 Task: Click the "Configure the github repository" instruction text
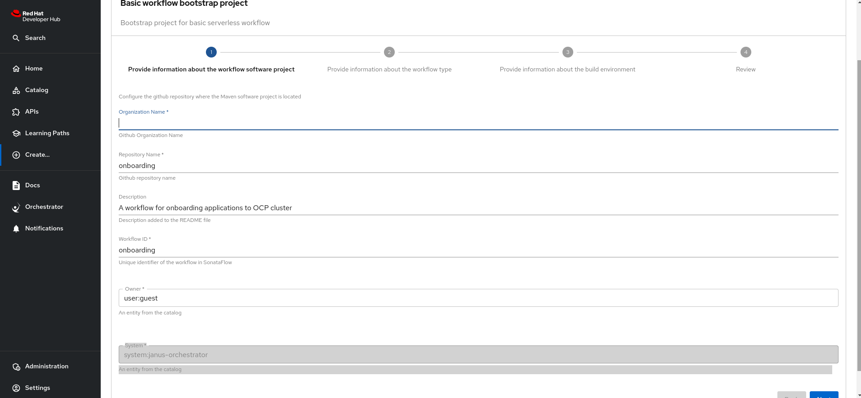(210, 97)
